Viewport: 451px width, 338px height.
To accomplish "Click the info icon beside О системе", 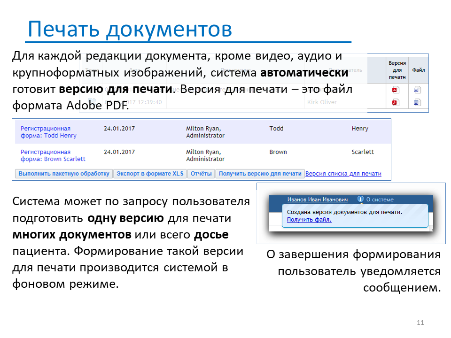I will (x=360, y=199).
